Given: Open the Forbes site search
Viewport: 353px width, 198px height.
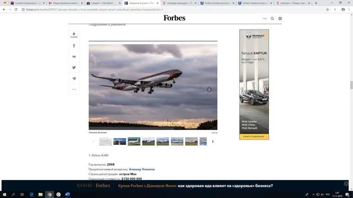Looking at the screenshot, I should point(272,19).
